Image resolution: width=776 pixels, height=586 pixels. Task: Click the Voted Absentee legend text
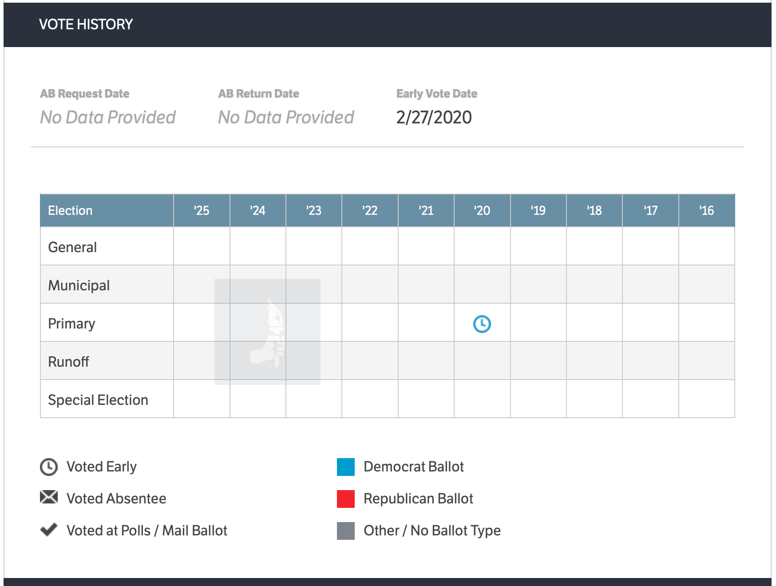pyautogui.click(x=116, y=499)
